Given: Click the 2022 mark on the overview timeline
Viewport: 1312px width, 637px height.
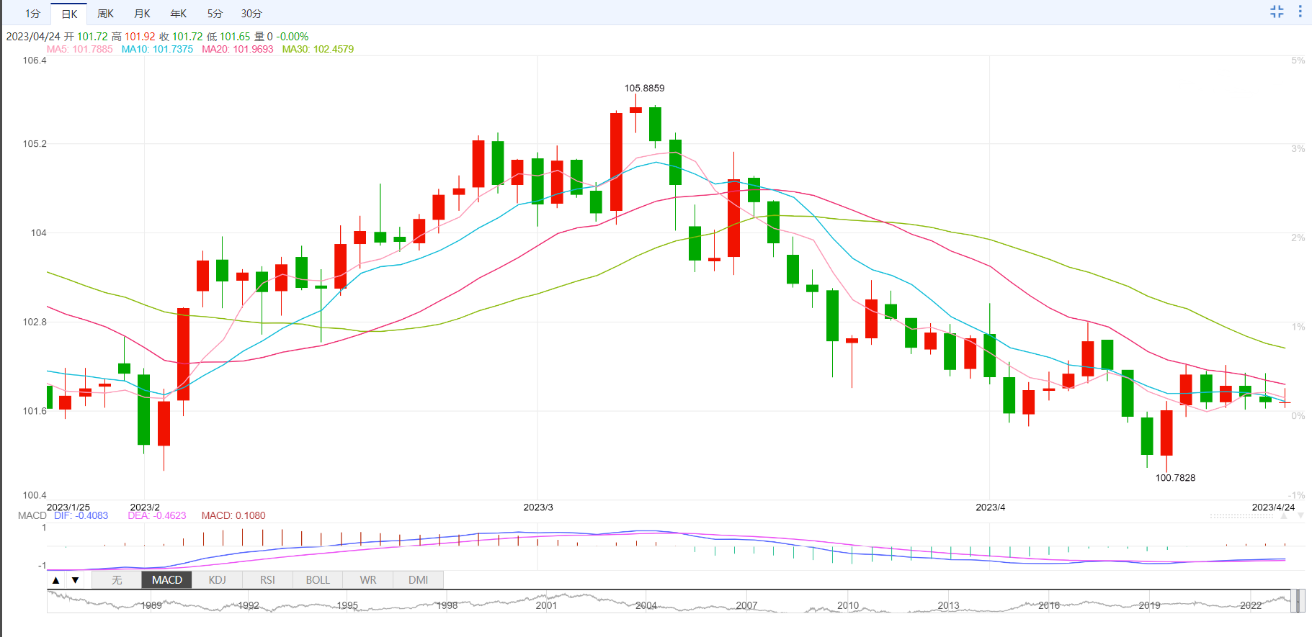Looking at the screenshot, I should point(1251,605).
